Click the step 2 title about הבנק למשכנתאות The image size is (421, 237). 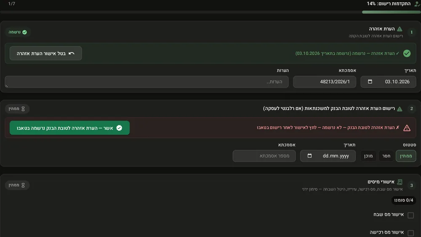(x=329, y=109)
